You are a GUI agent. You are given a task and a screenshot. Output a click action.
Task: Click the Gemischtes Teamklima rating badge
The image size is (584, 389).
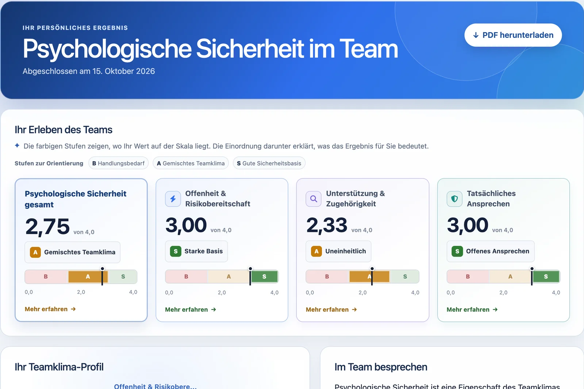72,252
